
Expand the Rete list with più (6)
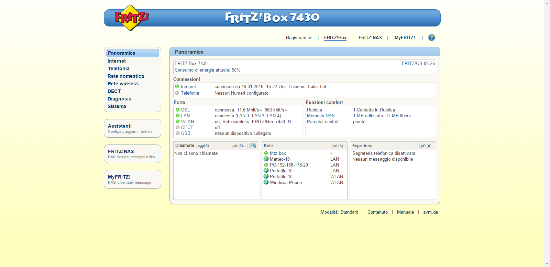339,146
